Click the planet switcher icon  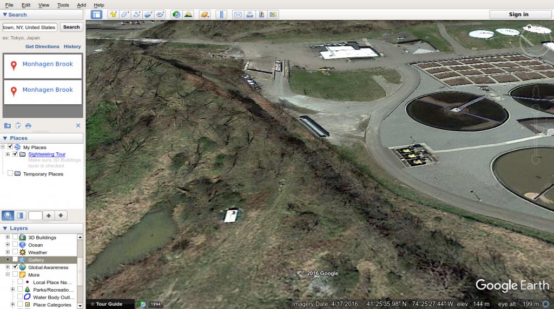[205, 15]
